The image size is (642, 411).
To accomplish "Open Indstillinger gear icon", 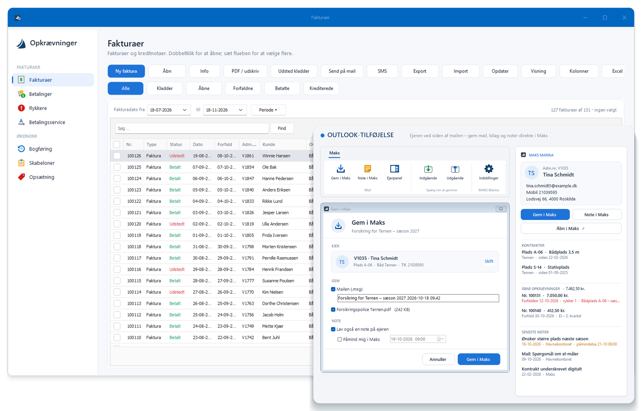I will [489, 169].
